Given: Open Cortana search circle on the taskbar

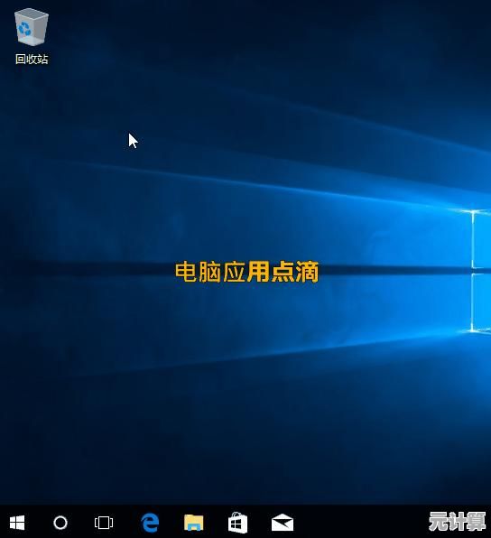Looking at the screenshot, I should coord(60,523).
